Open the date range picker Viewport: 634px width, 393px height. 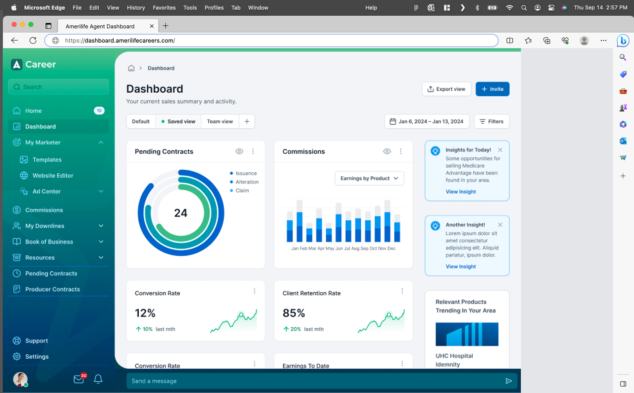(x=427, y=121)
